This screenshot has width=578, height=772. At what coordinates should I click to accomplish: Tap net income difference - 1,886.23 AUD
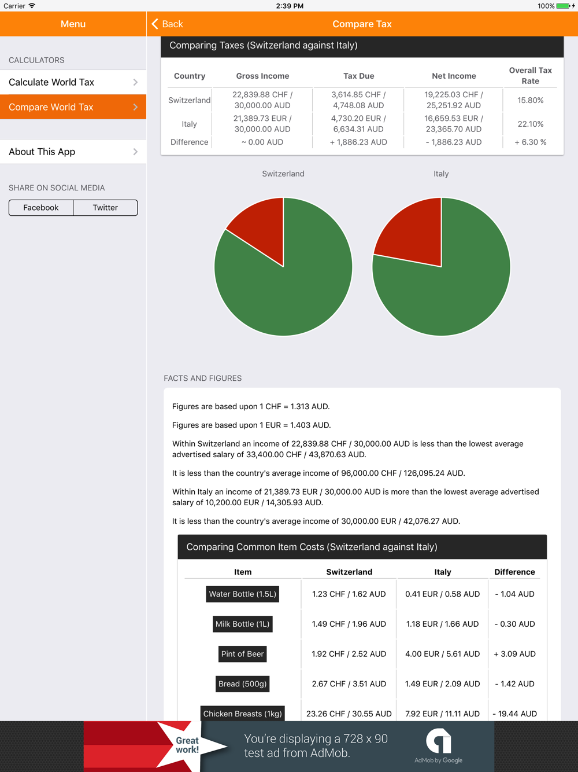coord(454,142)
